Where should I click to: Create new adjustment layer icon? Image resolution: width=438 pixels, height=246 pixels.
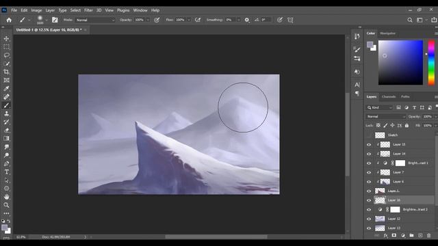coord(403,235)
